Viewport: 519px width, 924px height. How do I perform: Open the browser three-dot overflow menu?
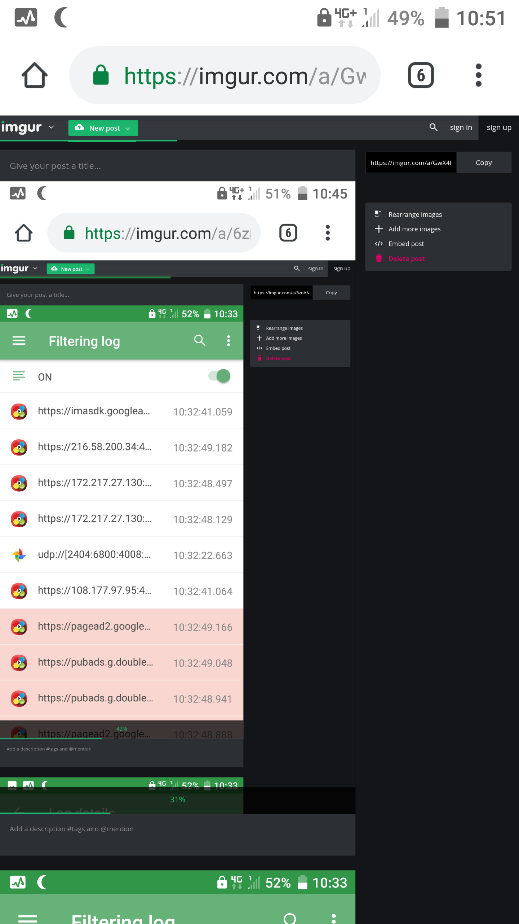(478, 75)
